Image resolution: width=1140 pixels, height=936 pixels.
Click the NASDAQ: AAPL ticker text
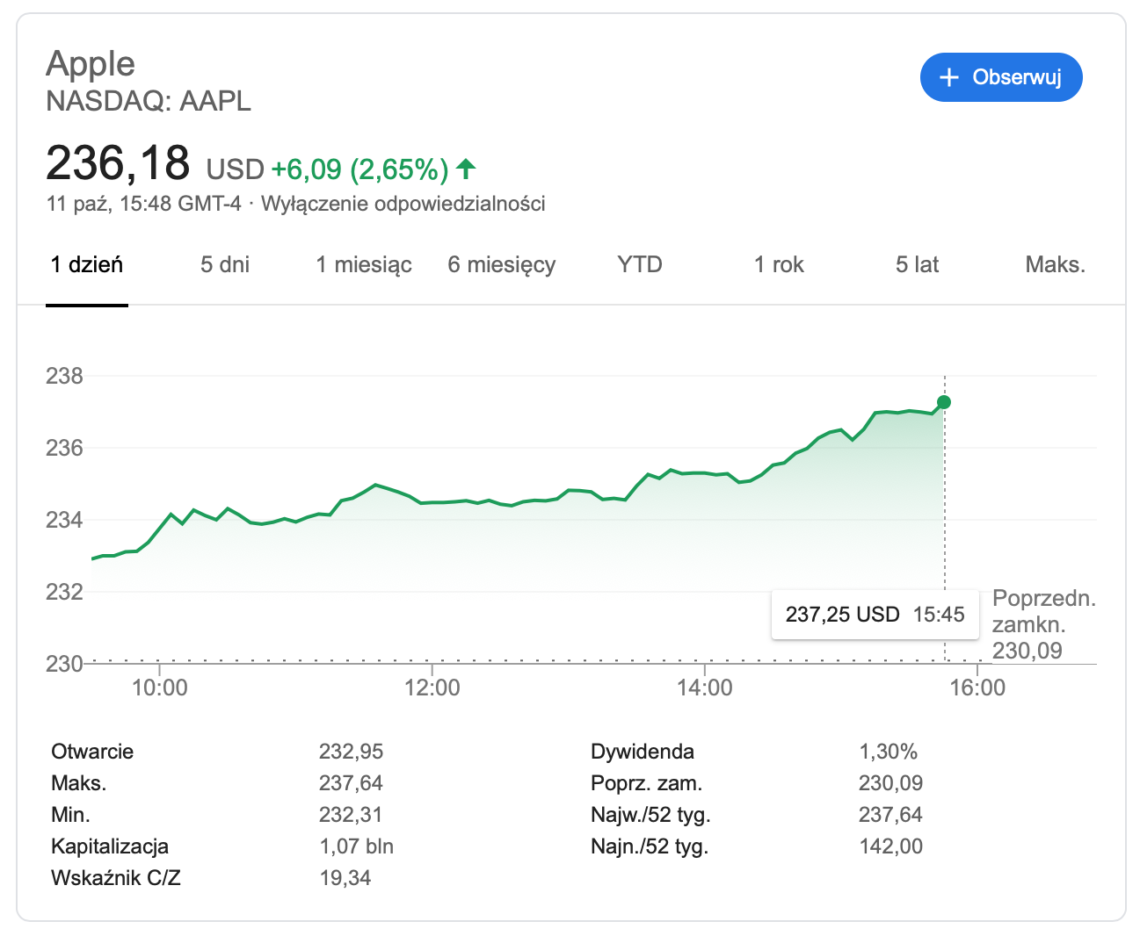[x=149, y=101]
